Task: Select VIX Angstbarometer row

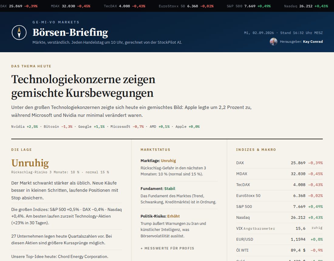Action: pos(279,229)
